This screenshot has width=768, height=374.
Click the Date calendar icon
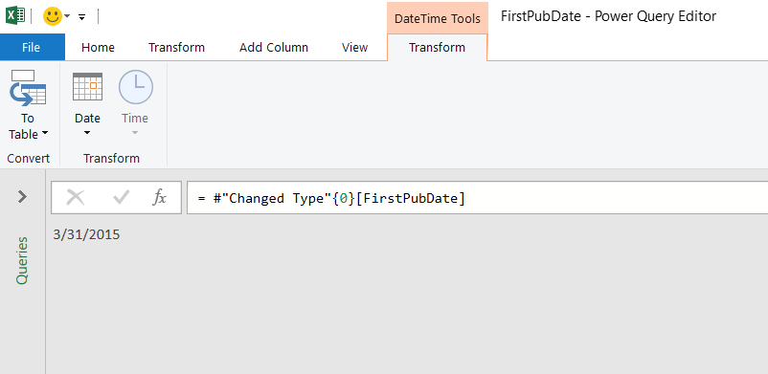(x=88, y=87)
